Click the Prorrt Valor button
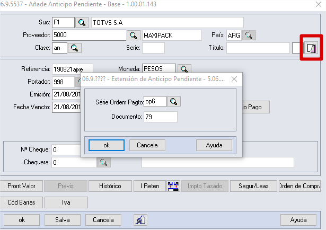The image size is (326, 230). tap(21, 186)
